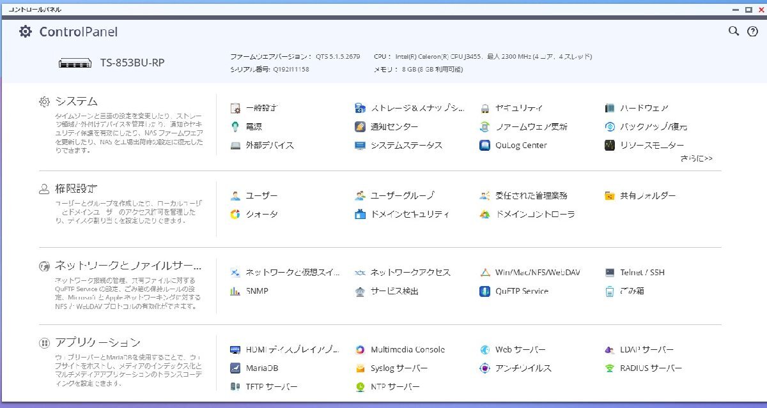Open 電源 power settings
This screenshot has width=767, height=408.
click(246, 126)
